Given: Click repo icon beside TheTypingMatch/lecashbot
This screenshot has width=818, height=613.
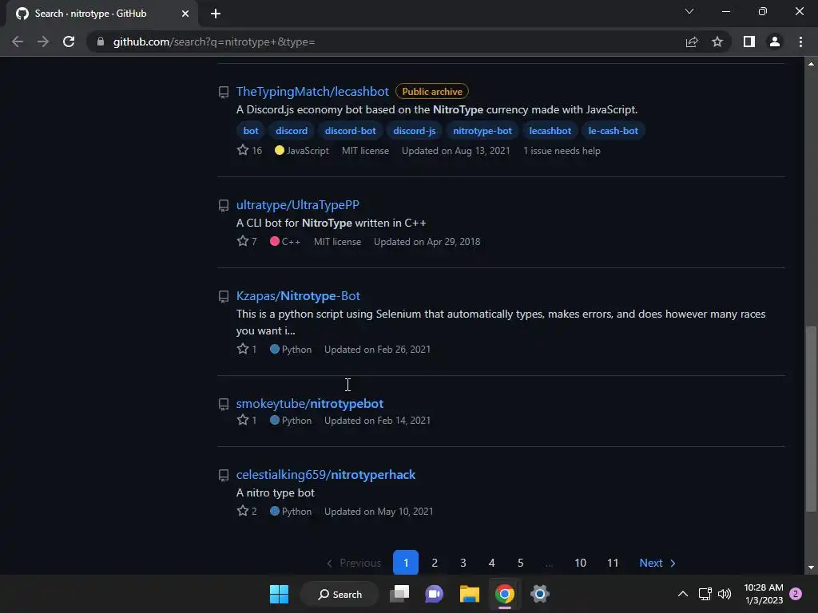Looking at the screenshot, I should pos(224,93).
